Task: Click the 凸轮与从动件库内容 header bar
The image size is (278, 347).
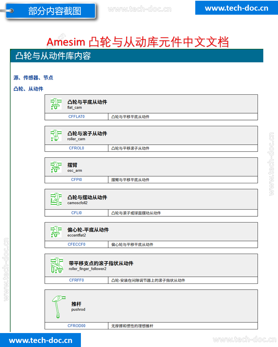Action: pos(137,56)
